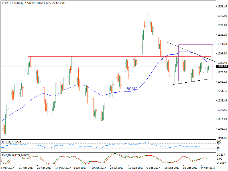Screen dimensions: 228x171
Task: Click the 1282.88 current price tag
Action: 222,66
